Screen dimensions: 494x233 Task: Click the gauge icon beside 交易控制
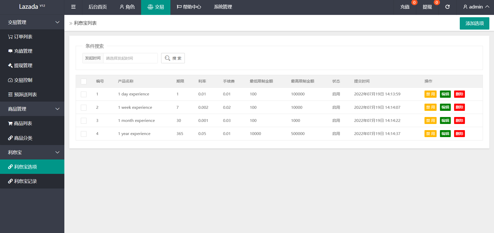point(10,80)
